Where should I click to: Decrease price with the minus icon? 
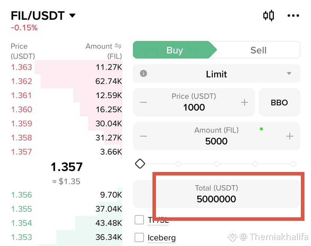coord(143,102)
